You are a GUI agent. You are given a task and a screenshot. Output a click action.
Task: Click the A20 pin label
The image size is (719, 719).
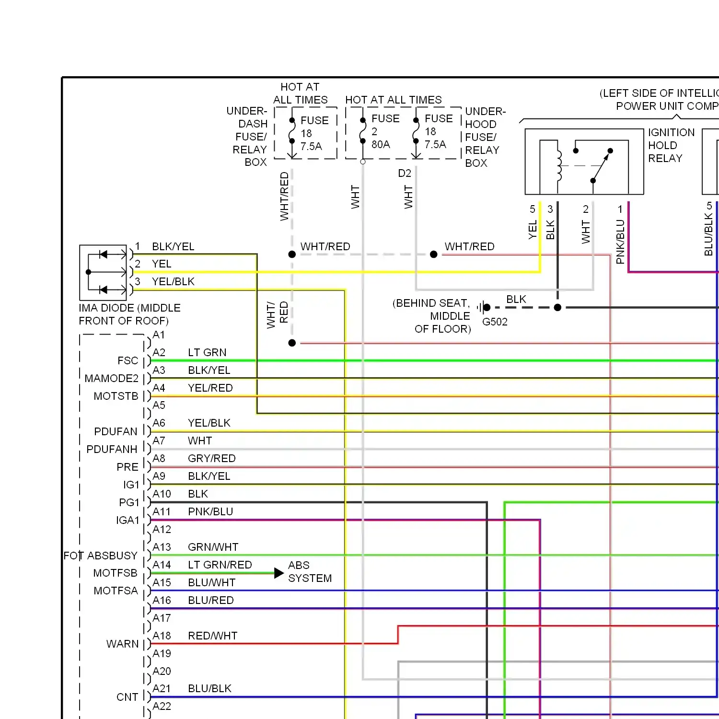[162, 671]
